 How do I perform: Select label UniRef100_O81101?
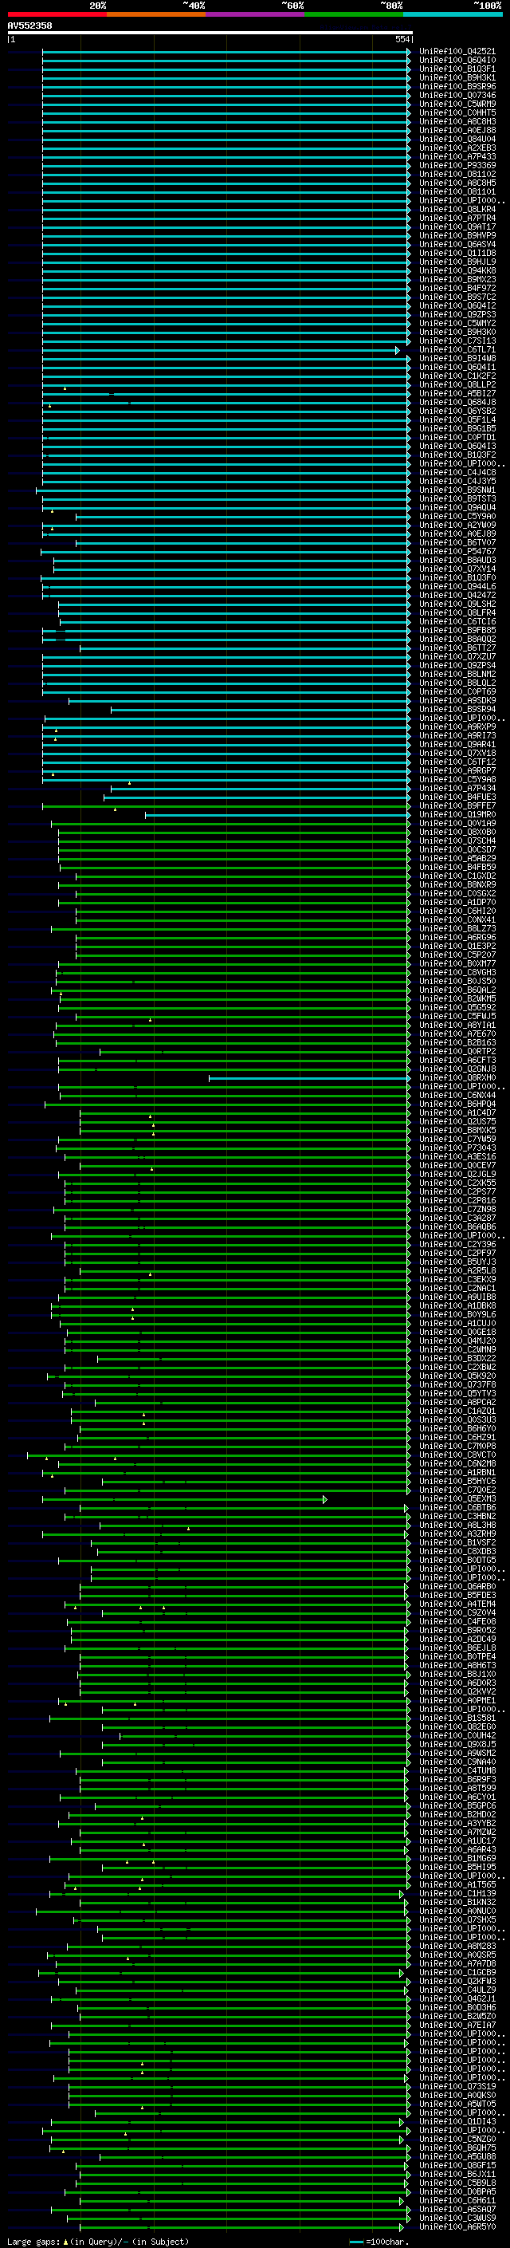(457, 191)
